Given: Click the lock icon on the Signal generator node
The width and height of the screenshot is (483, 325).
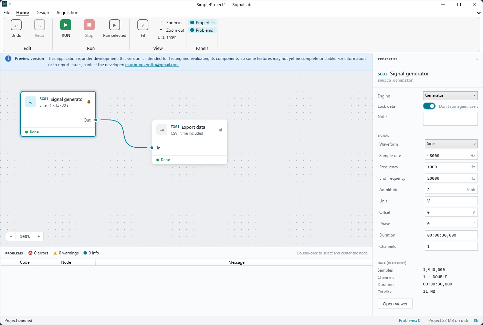Looking at the screenshot, I should 89,102.
